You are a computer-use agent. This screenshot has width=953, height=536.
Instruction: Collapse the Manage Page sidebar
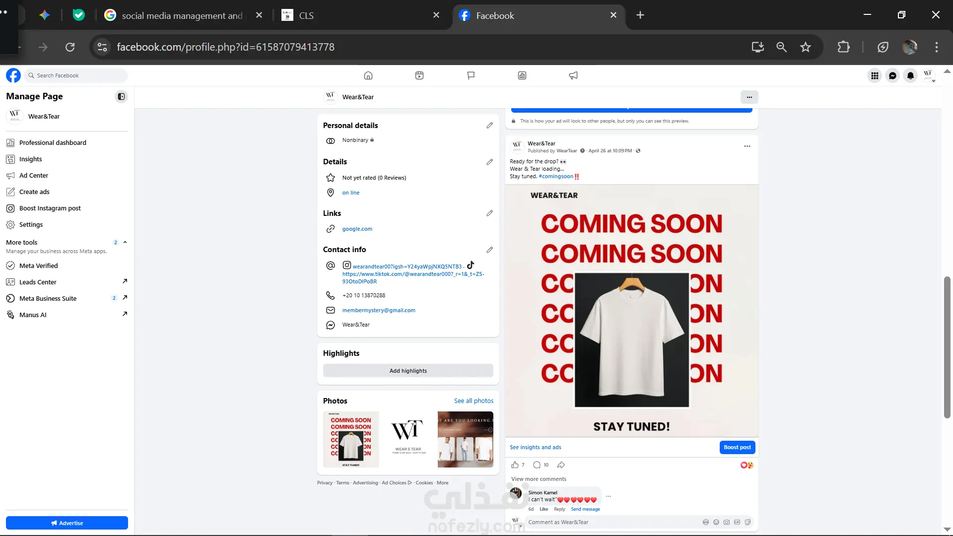click(121, 96)
